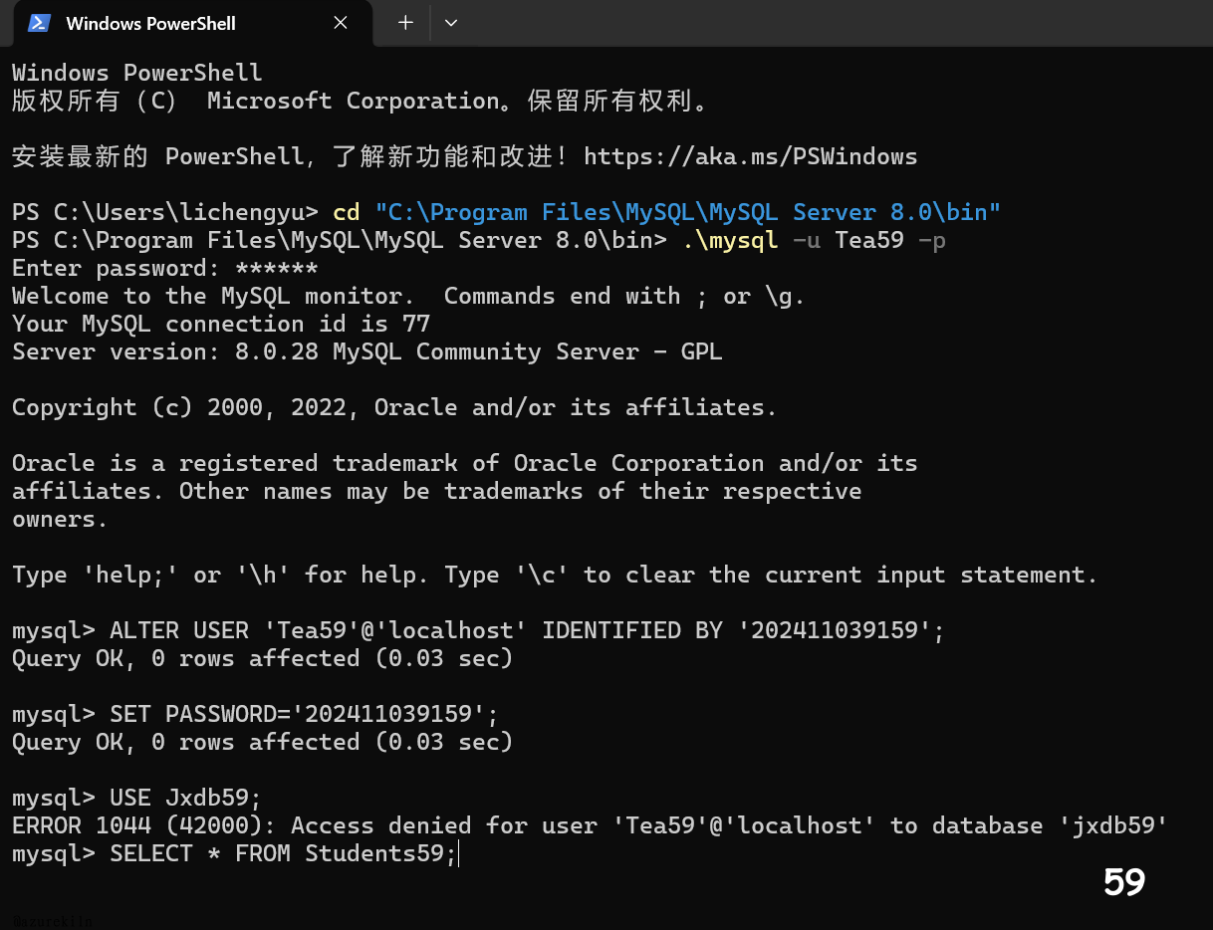Click the .\mysql -u Tea59 -p command
Screen dimensions: 1213x930
(814, 240)
